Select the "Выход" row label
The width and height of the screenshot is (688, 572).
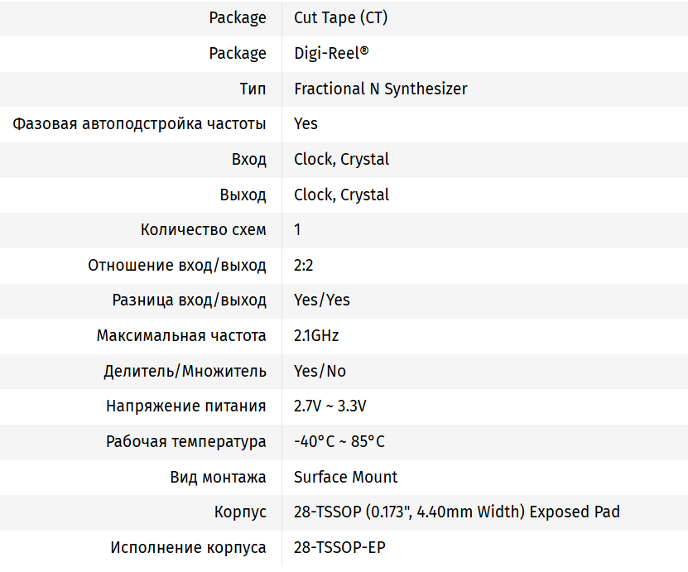point(243,195)
